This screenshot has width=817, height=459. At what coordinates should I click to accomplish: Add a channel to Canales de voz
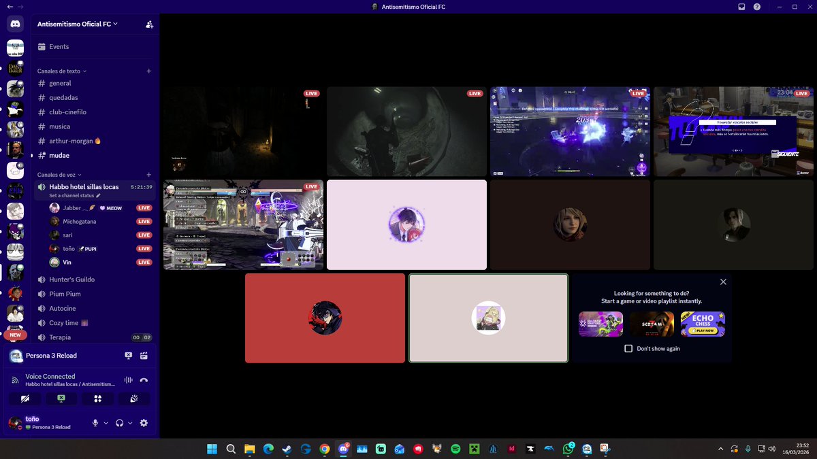pyautogui.click(x=149, y=175)
